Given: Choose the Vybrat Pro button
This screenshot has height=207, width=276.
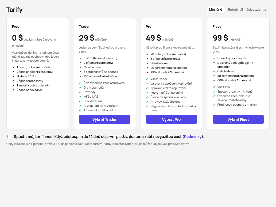Looking at the screenshot, I should point(172,120).
